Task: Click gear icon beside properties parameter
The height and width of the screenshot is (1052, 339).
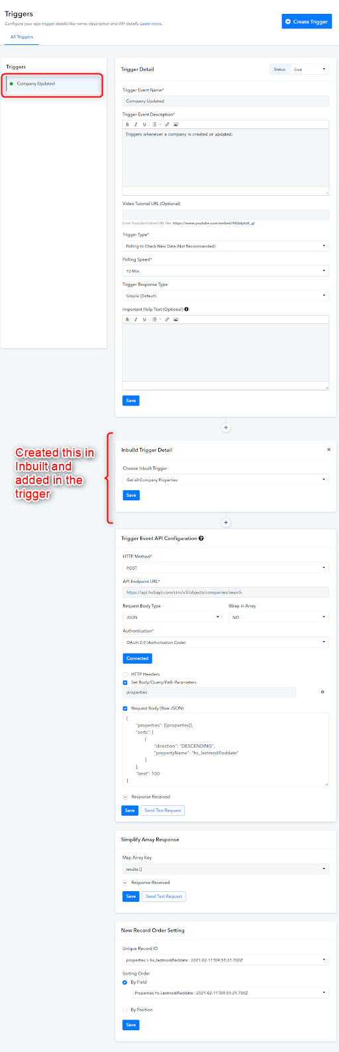Action: point(322,692)
